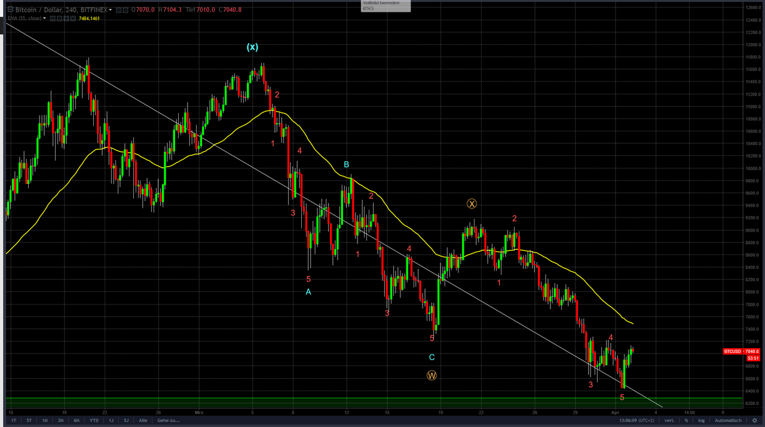The width and height of the screenshot is (765, 427).
Task: Select the cyan (x) wave label
Action: 253,47
